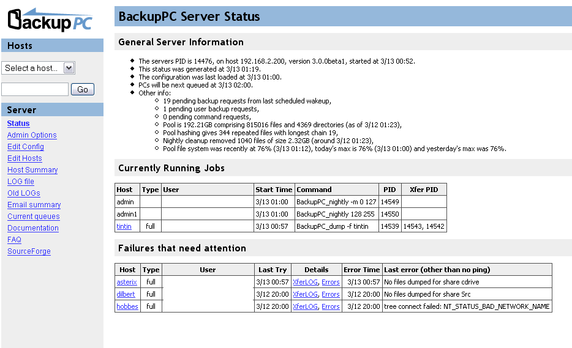Browse Old LOGs
This screenshot has height=348, width=572.
(x=24, y=193)
